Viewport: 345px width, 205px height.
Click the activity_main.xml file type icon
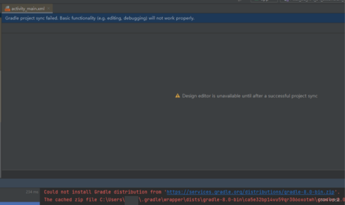click(7, 8)
